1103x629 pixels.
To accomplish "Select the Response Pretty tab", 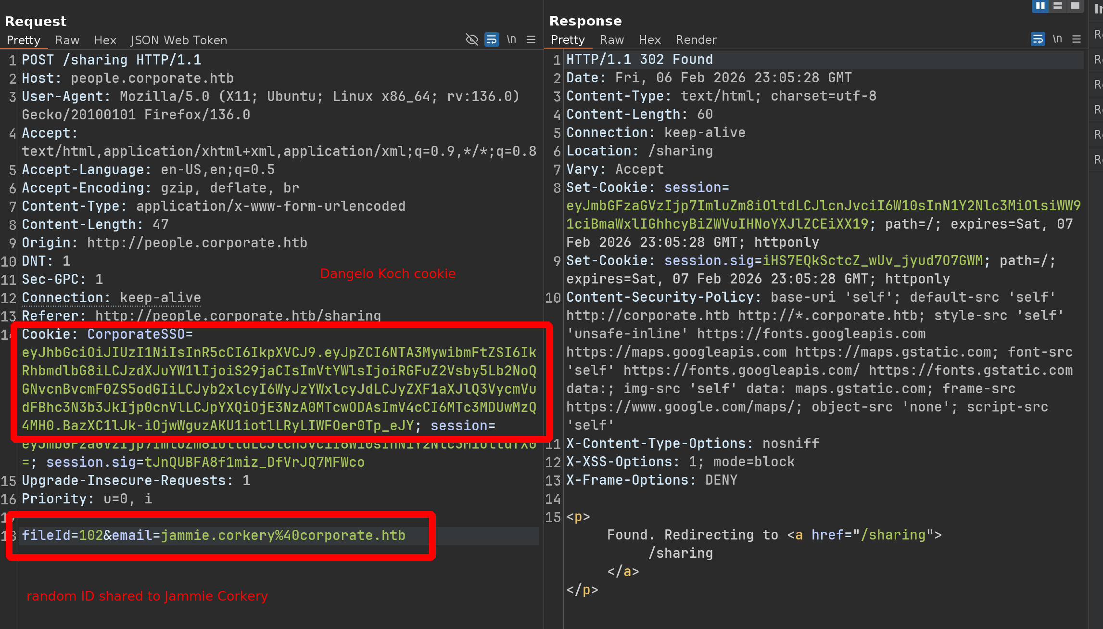I will [x=568, y=39].
